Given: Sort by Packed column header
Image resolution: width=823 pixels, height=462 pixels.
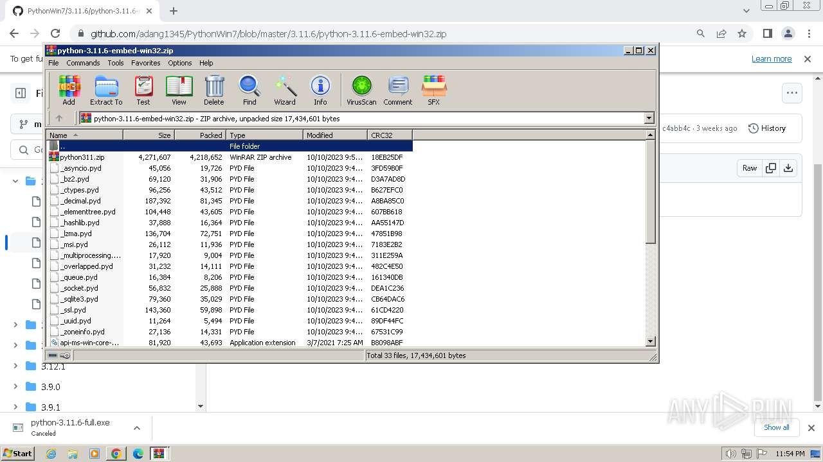Looking at the screenshot, I should 200,135.
